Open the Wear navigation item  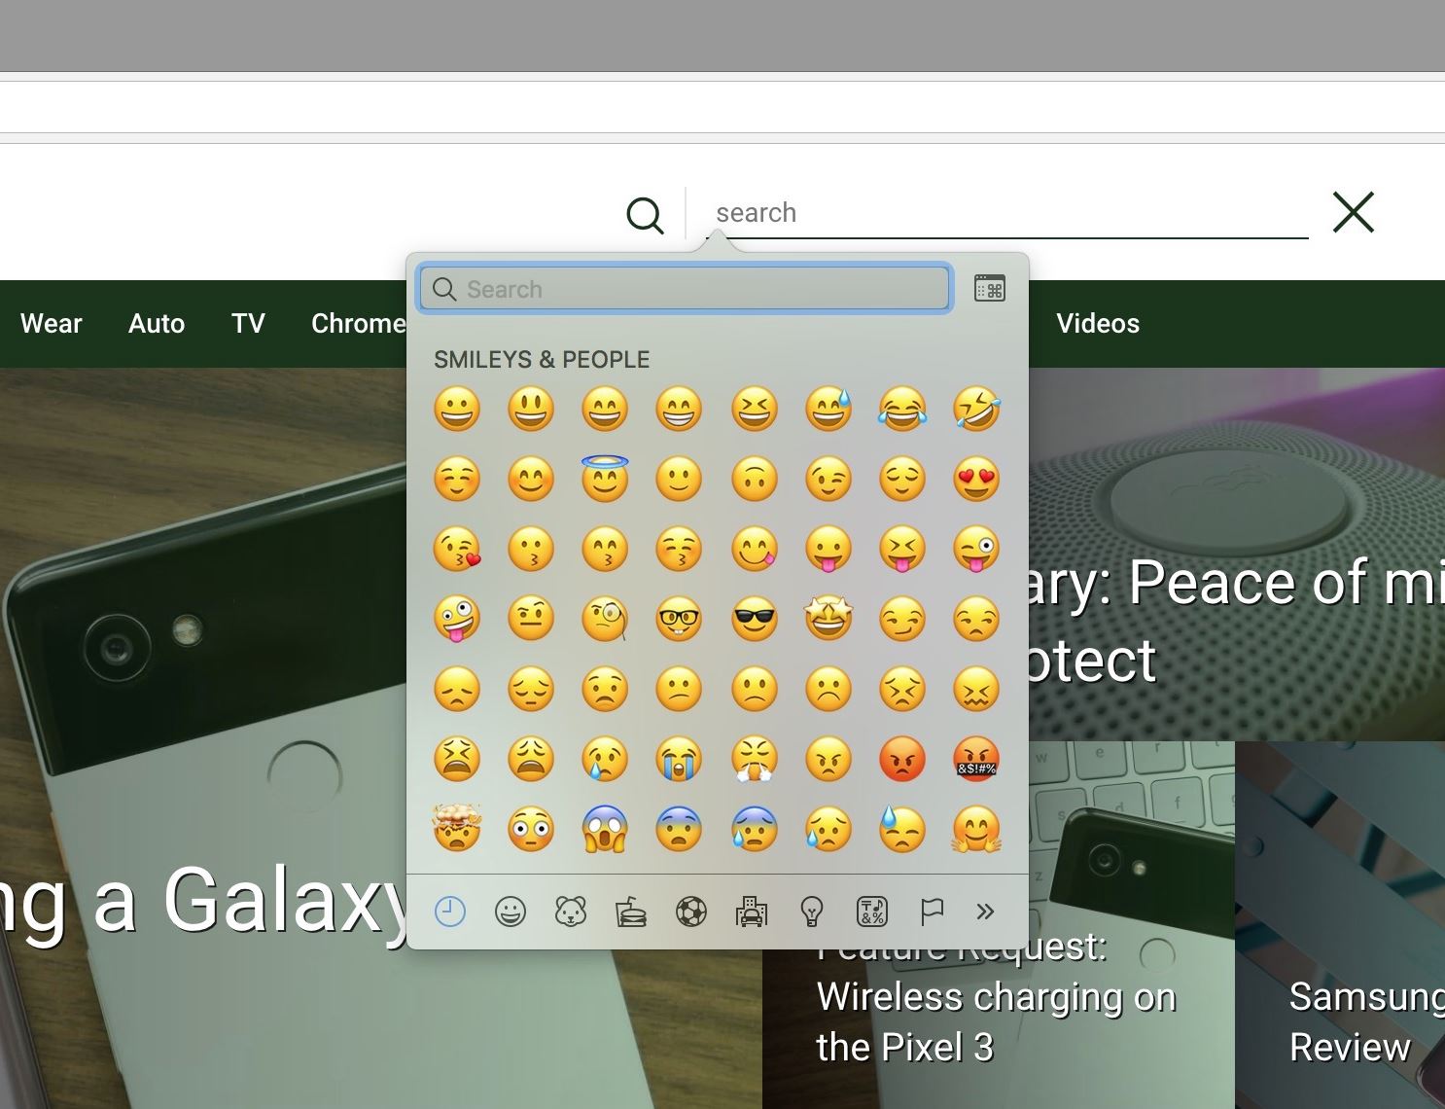pyautogui.click(x=52, y=324)
